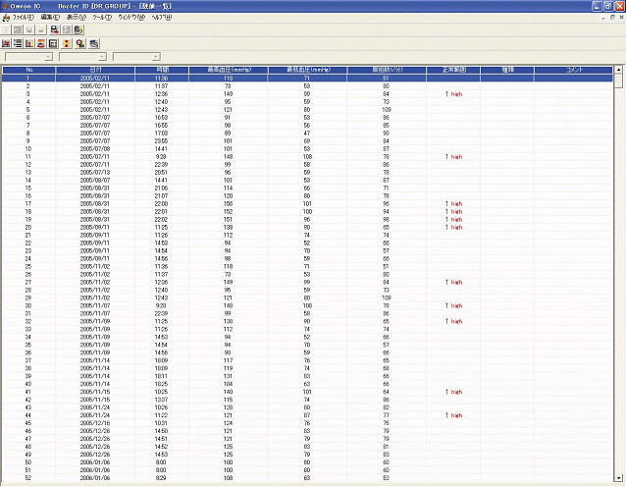Click the blue device icon after magnifier
The height and width of the screenshot is (487, 626).
[94, 43]
